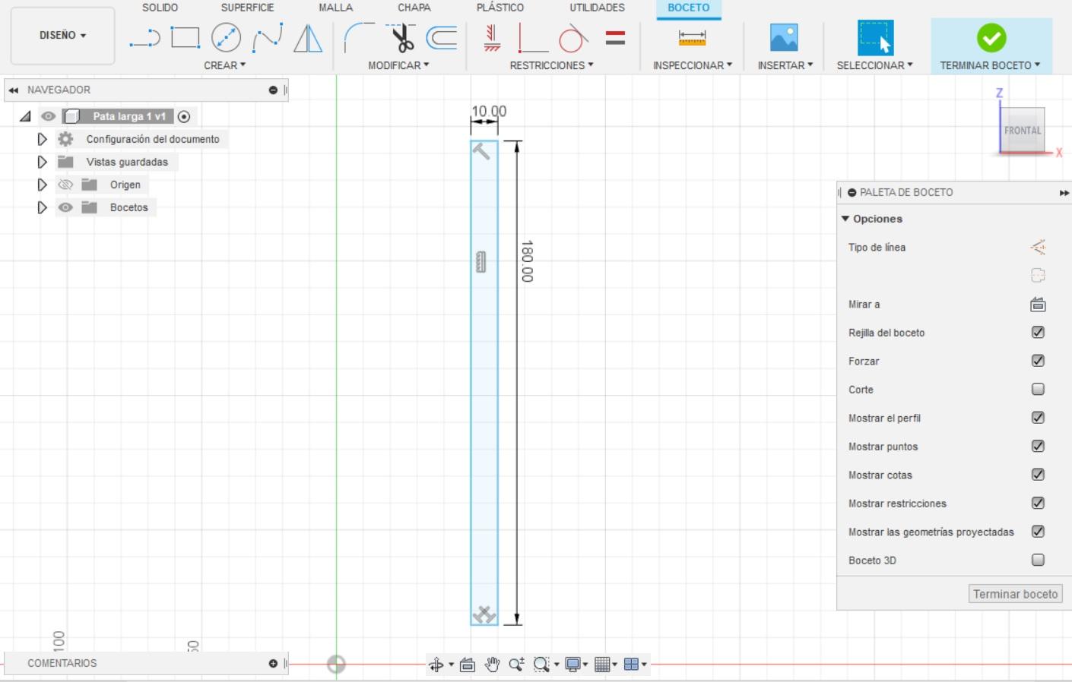Toggle Rejilla del boceto checkbox
This screenshot has height=682, width=1072.
click(1038, 332)
